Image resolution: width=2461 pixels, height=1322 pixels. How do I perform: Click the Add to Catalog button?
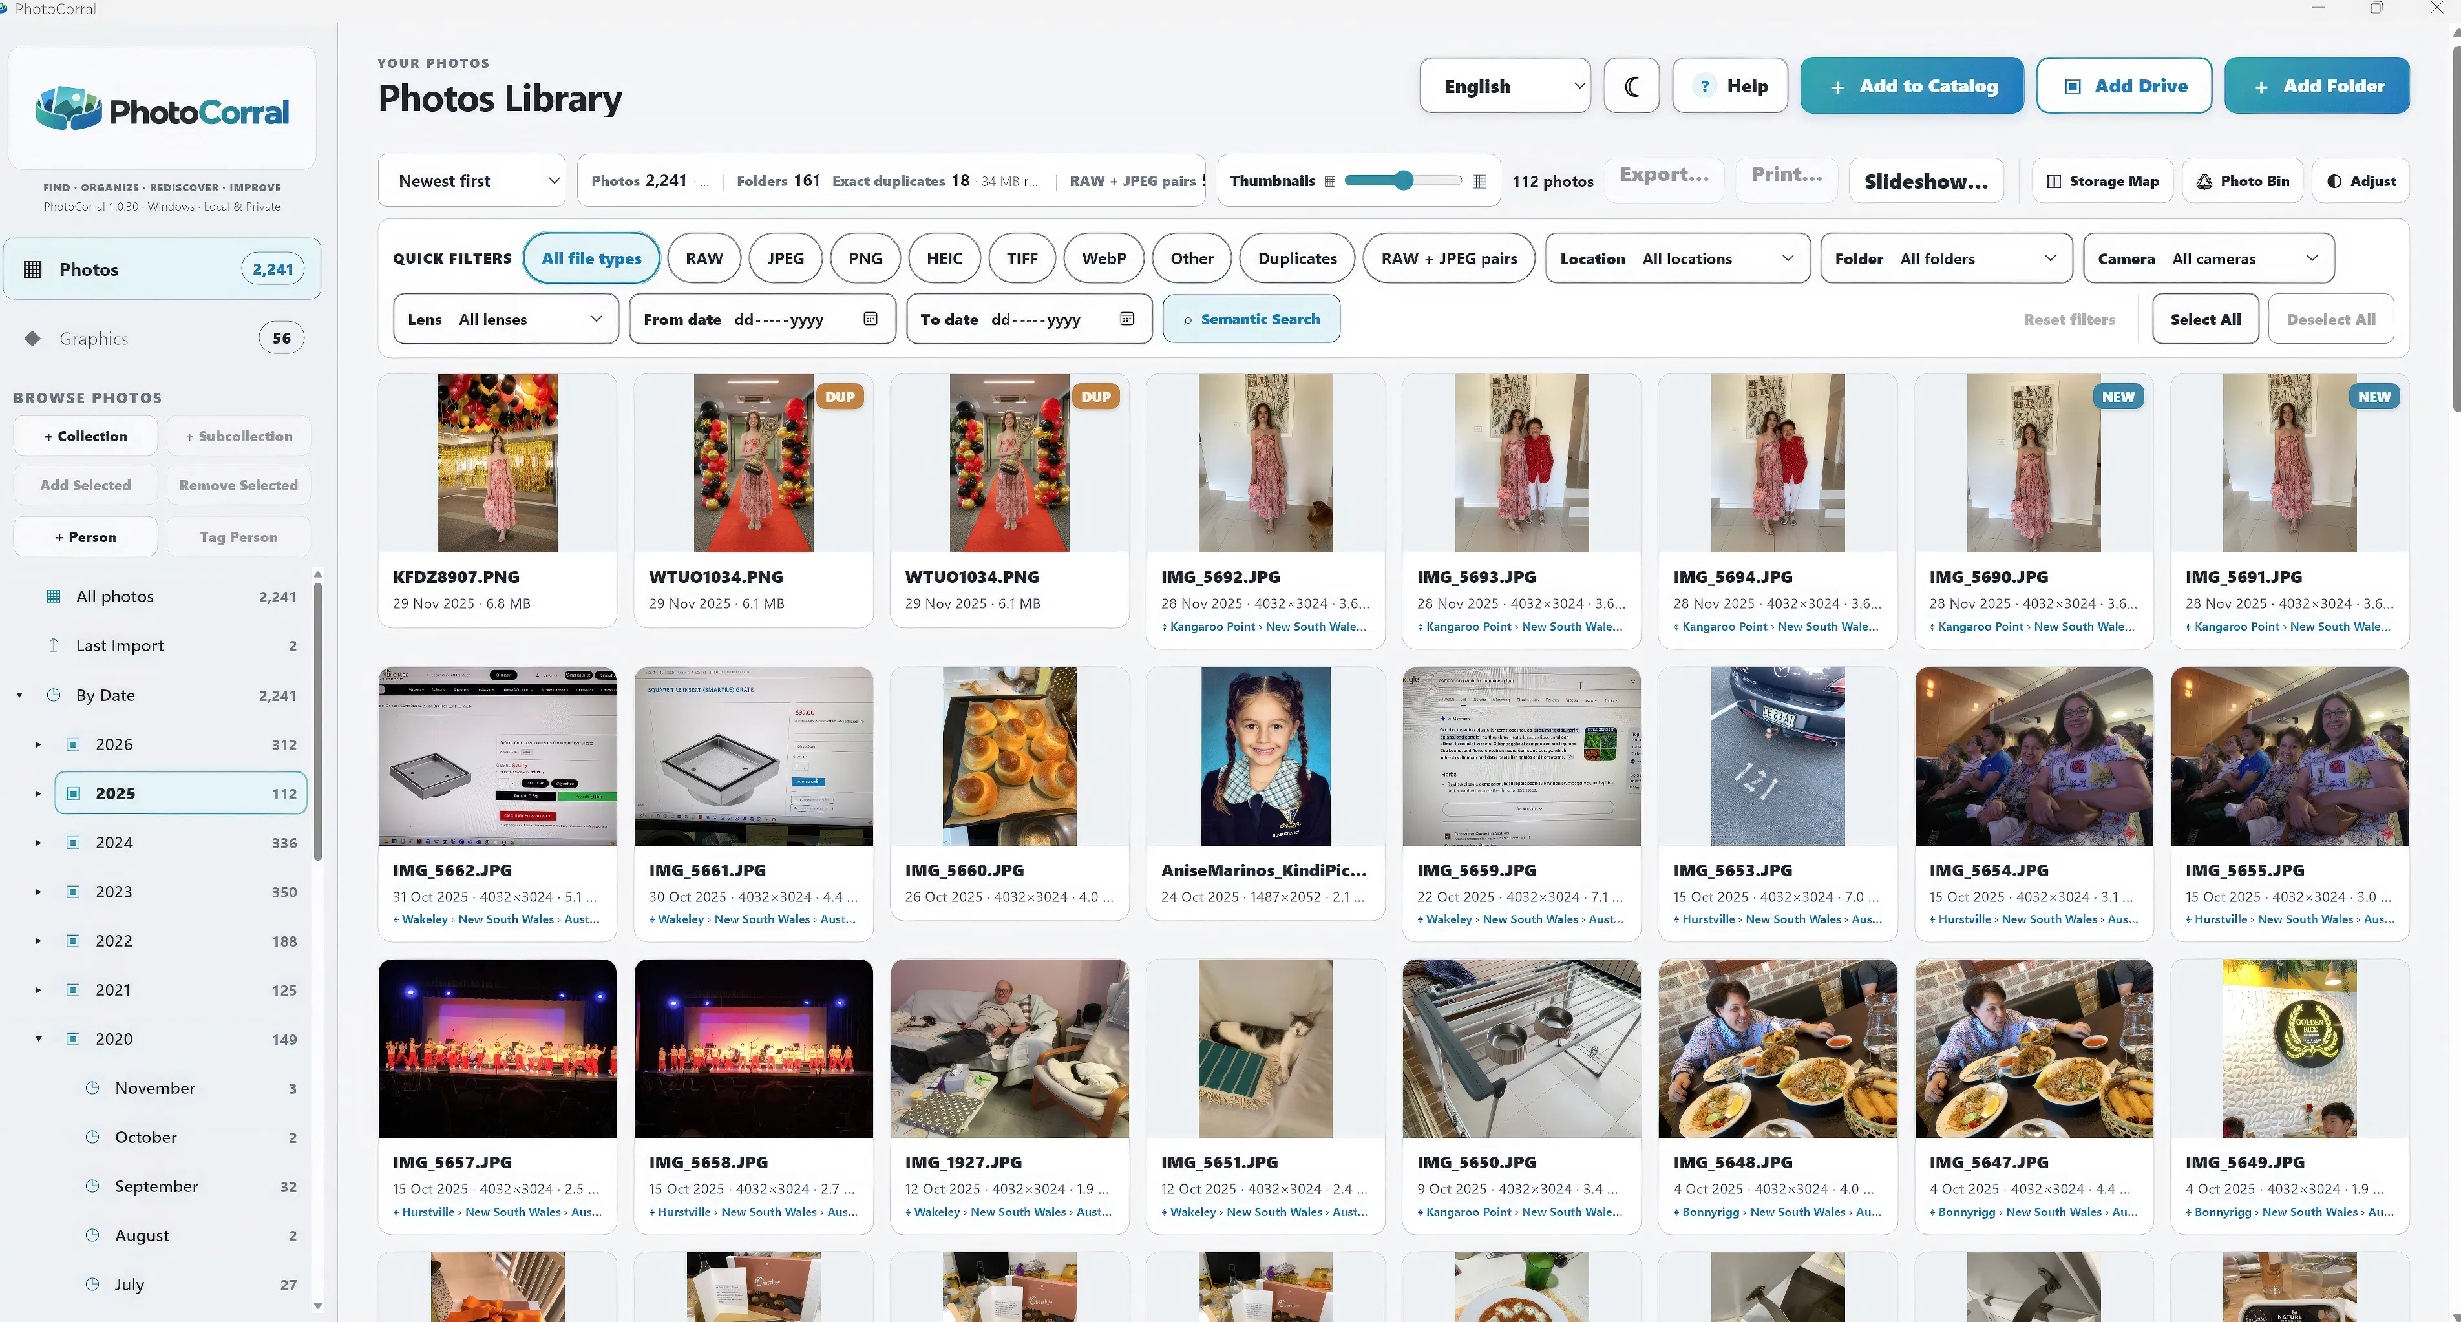[1912, 86]
